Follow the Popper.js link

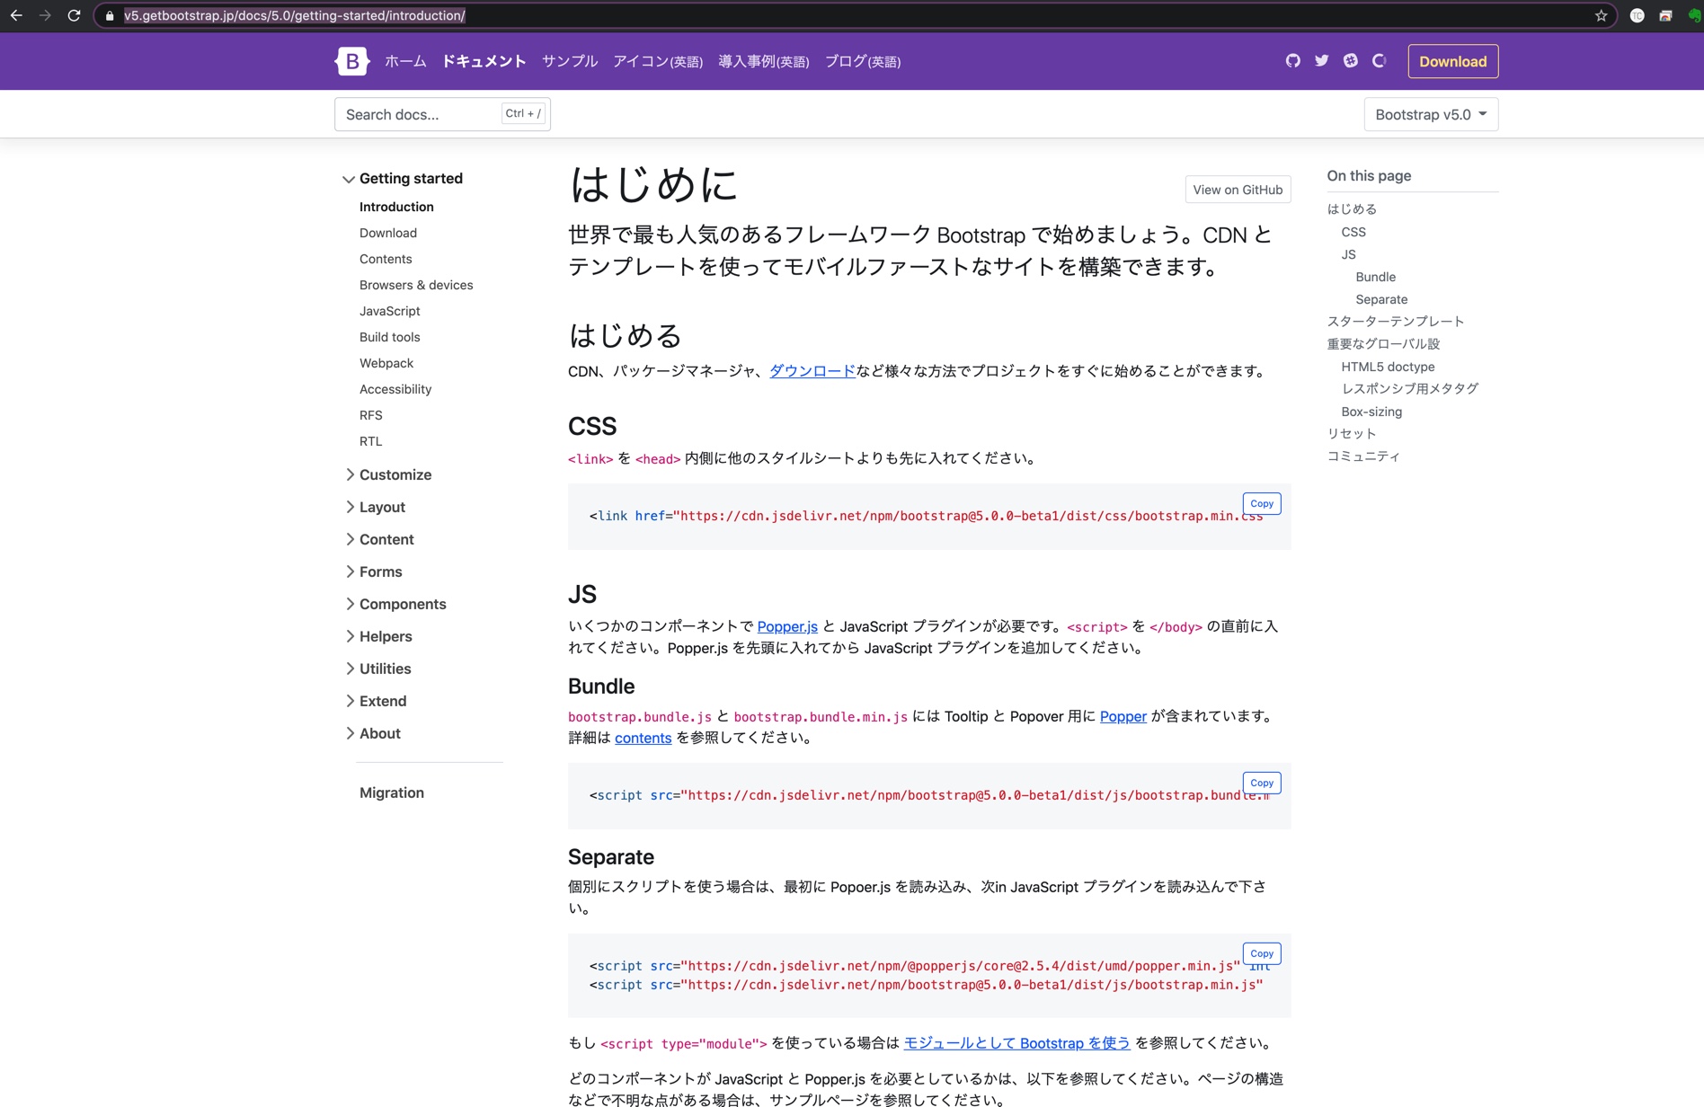pyautogui.click(x=787, y=626)
